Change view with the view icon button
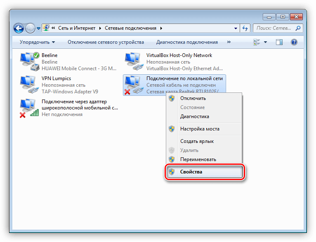 (257, 42)
